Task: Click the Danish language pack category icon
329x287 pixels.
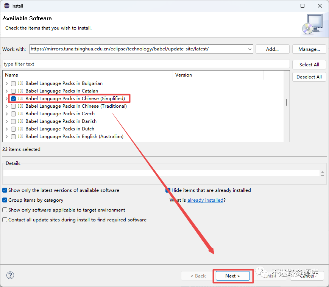Action: (x=20, y=121)
